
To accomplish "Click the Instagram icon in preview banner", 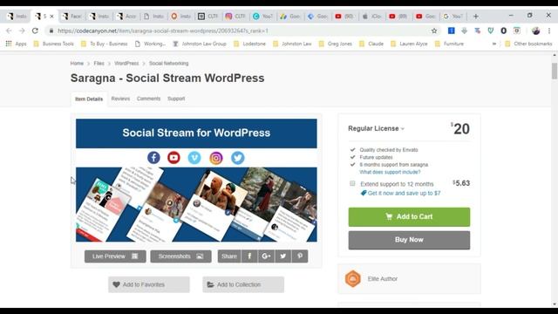I will (216, 158).
